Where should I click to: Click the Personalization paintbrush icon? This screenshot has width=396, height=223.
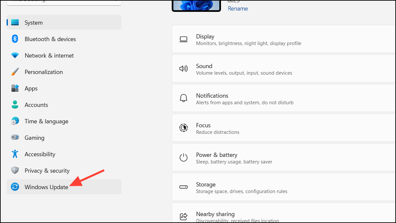[x=15, y=72]
